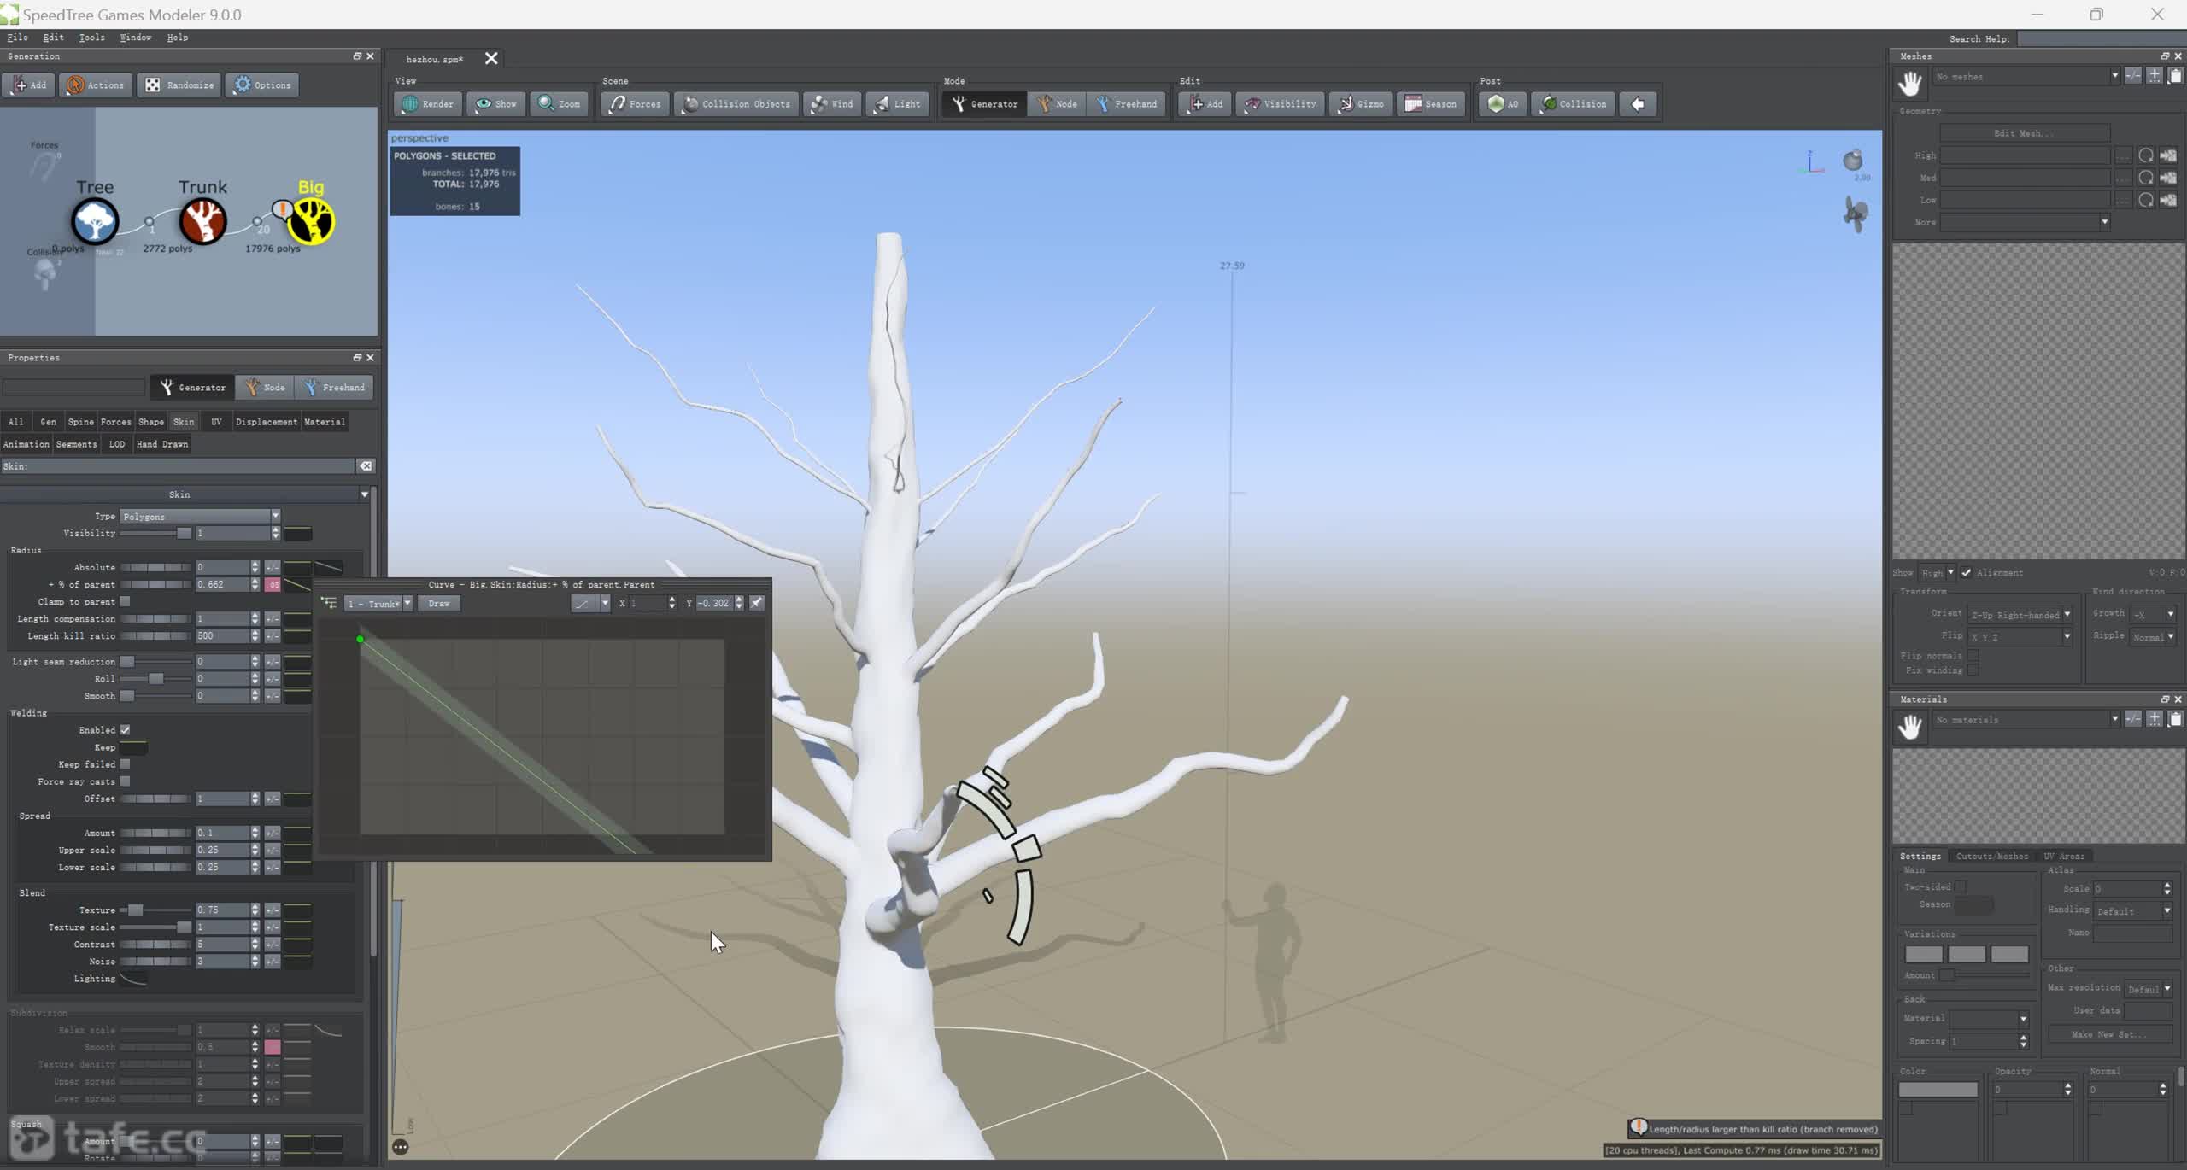Click the Edit Mesh button
This screenshot has height=1170, width=2187.
tap(2025, 133)
